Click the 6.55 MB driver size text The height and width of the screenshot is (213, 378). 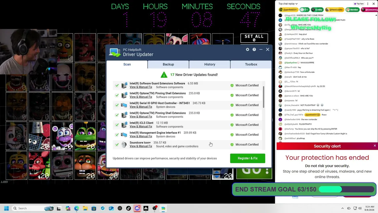tap(193, 83)
